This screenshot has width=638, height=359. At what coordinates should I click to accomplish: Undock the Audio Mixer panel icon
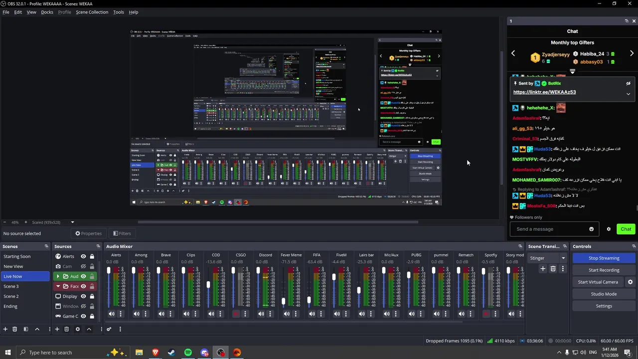pos(520,246)
